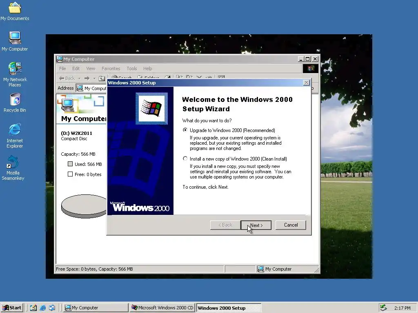Click the Windows 2000 Setup taskbar button
The height and width of the screenshot is (313, 418).
[x=229, y=308]
